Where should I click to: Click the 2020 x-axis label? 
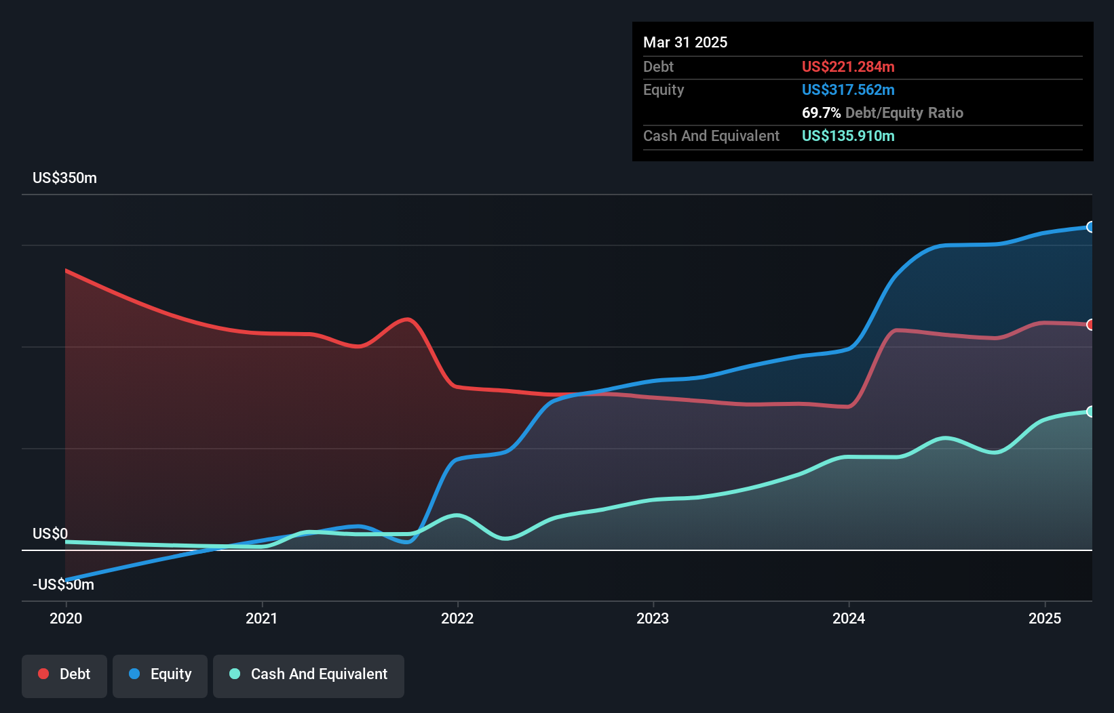[x=66, y=618]
